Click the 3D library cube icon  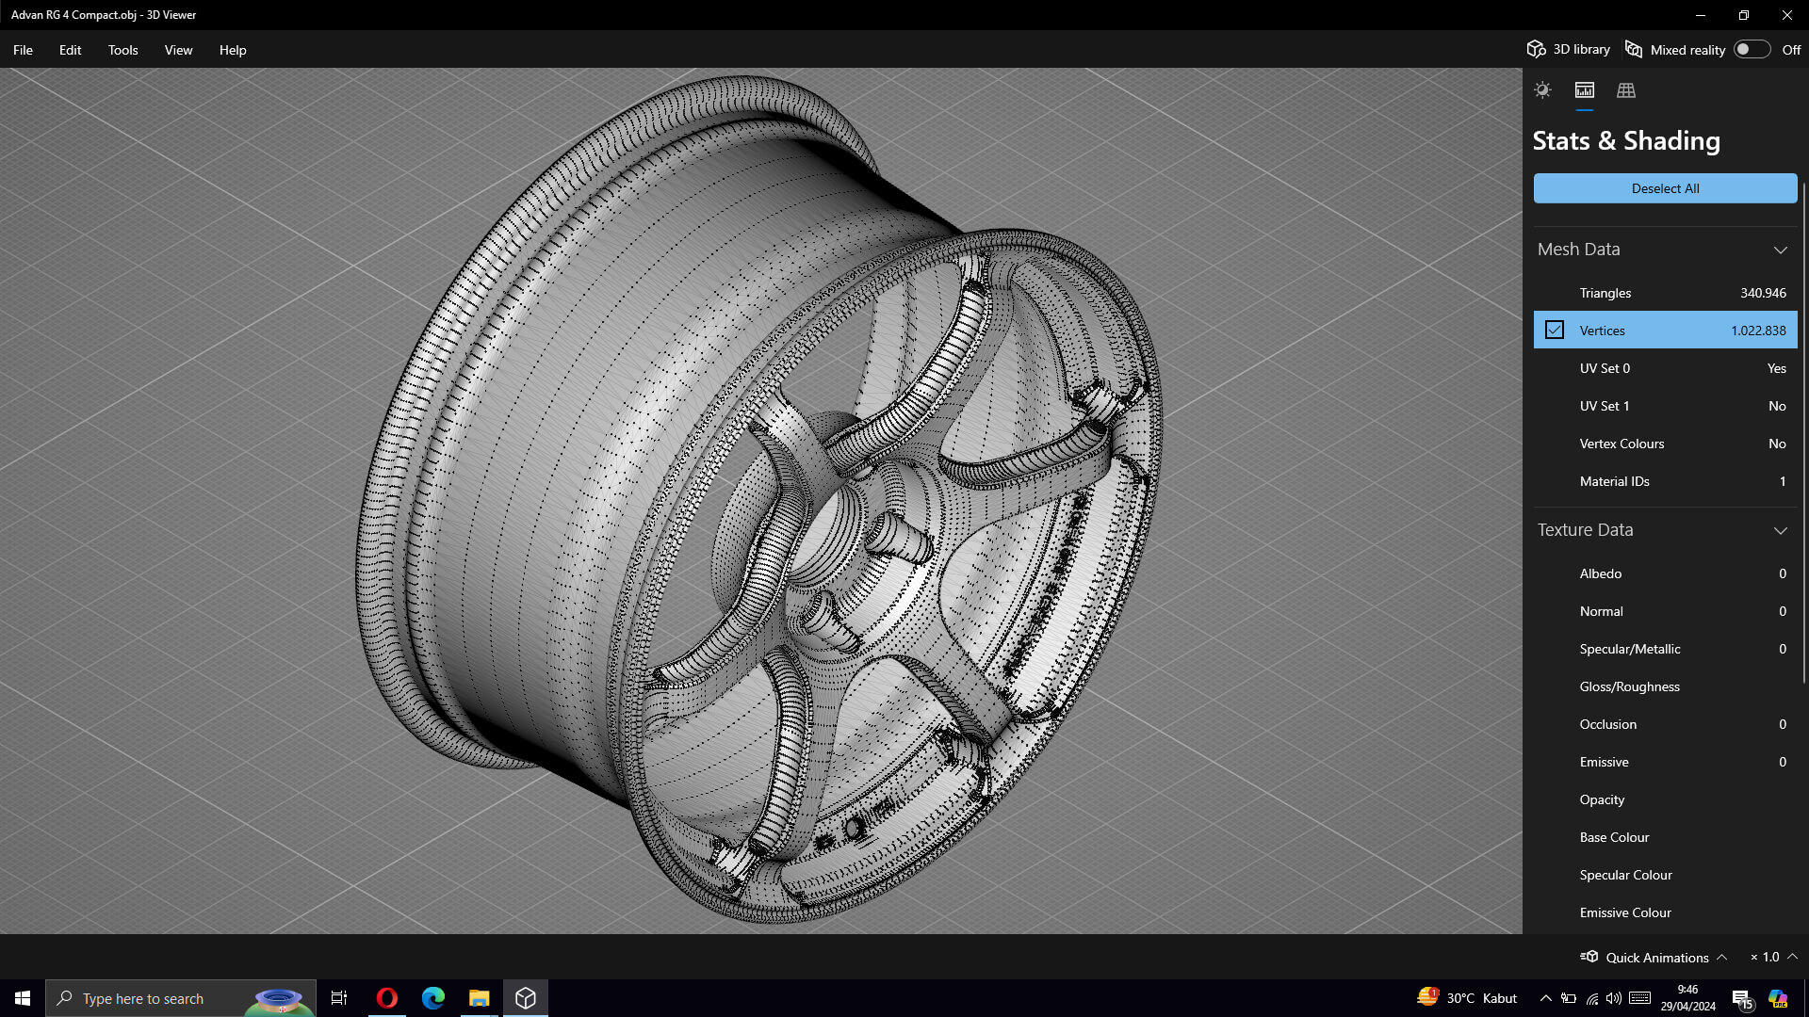(1536, 50)
